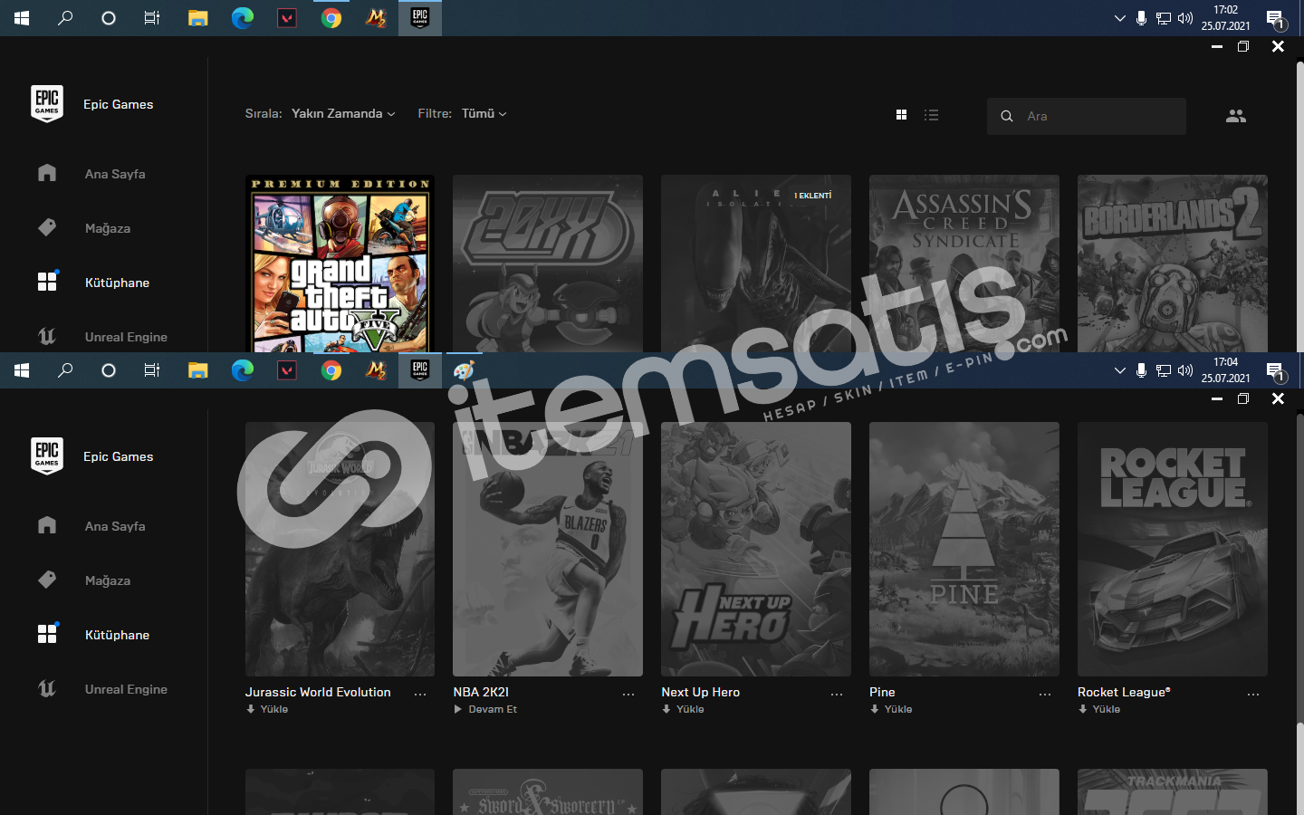Open the Rocket League cover art

point(1173,549)
